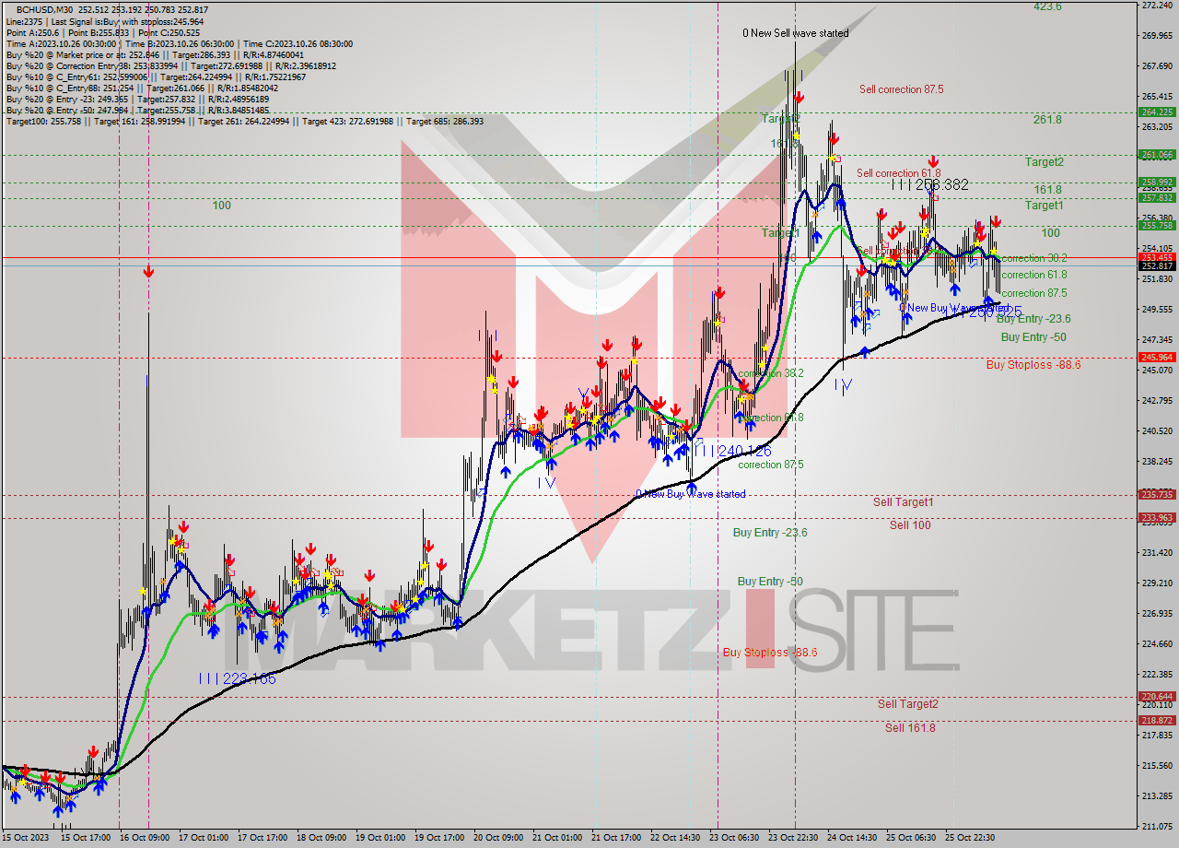This screenshot has height=848, width=1179.
Task: Click the 213.285 price axis value
Action: pyautogui.click(x=1157, y=796)
